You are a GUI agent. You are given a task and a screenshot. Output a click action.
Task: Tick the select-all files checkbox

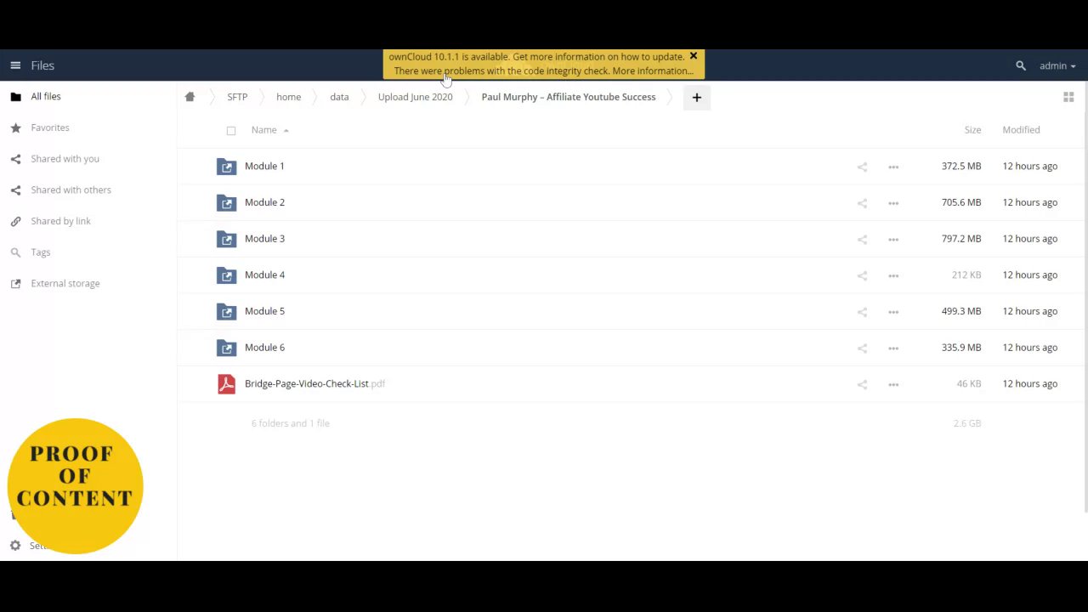[x=231, y=131]
